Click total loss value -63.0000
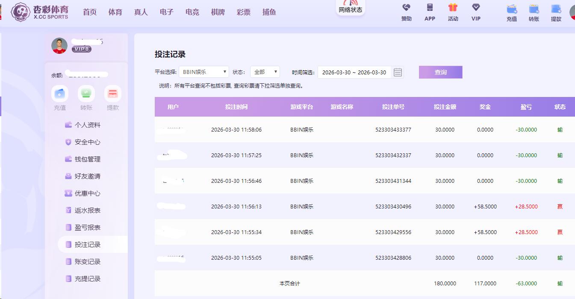 coord(526,283)
